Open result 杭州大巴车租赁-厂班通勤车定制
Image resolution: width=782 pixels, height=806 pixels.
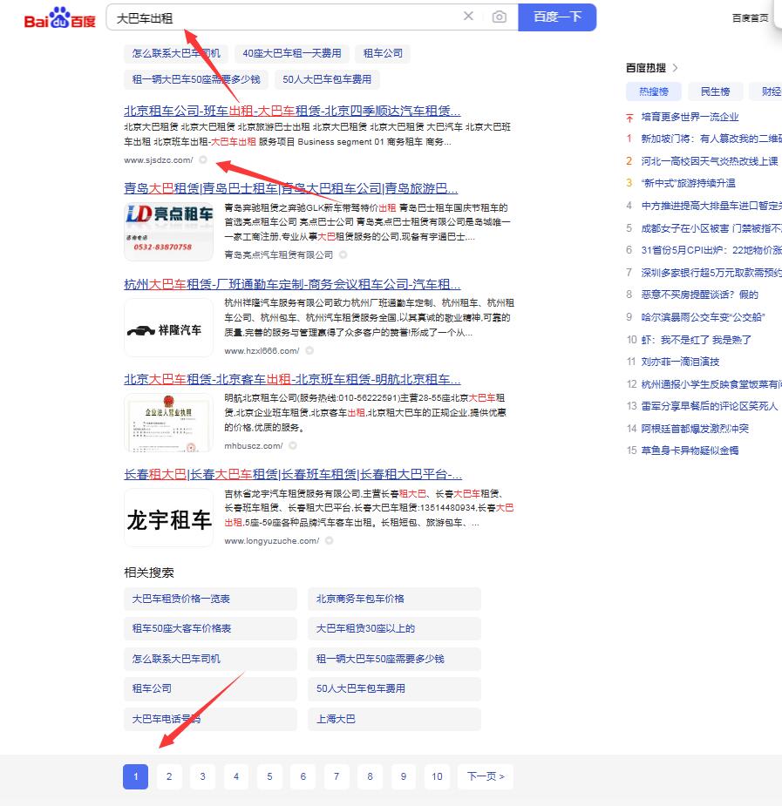292,284
